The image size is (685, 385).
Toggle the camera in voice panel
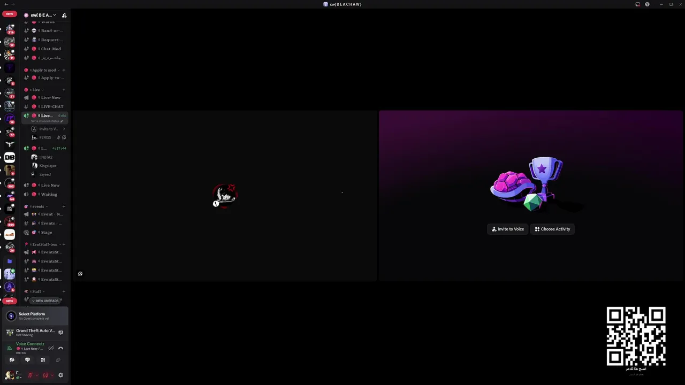point(12,360)
